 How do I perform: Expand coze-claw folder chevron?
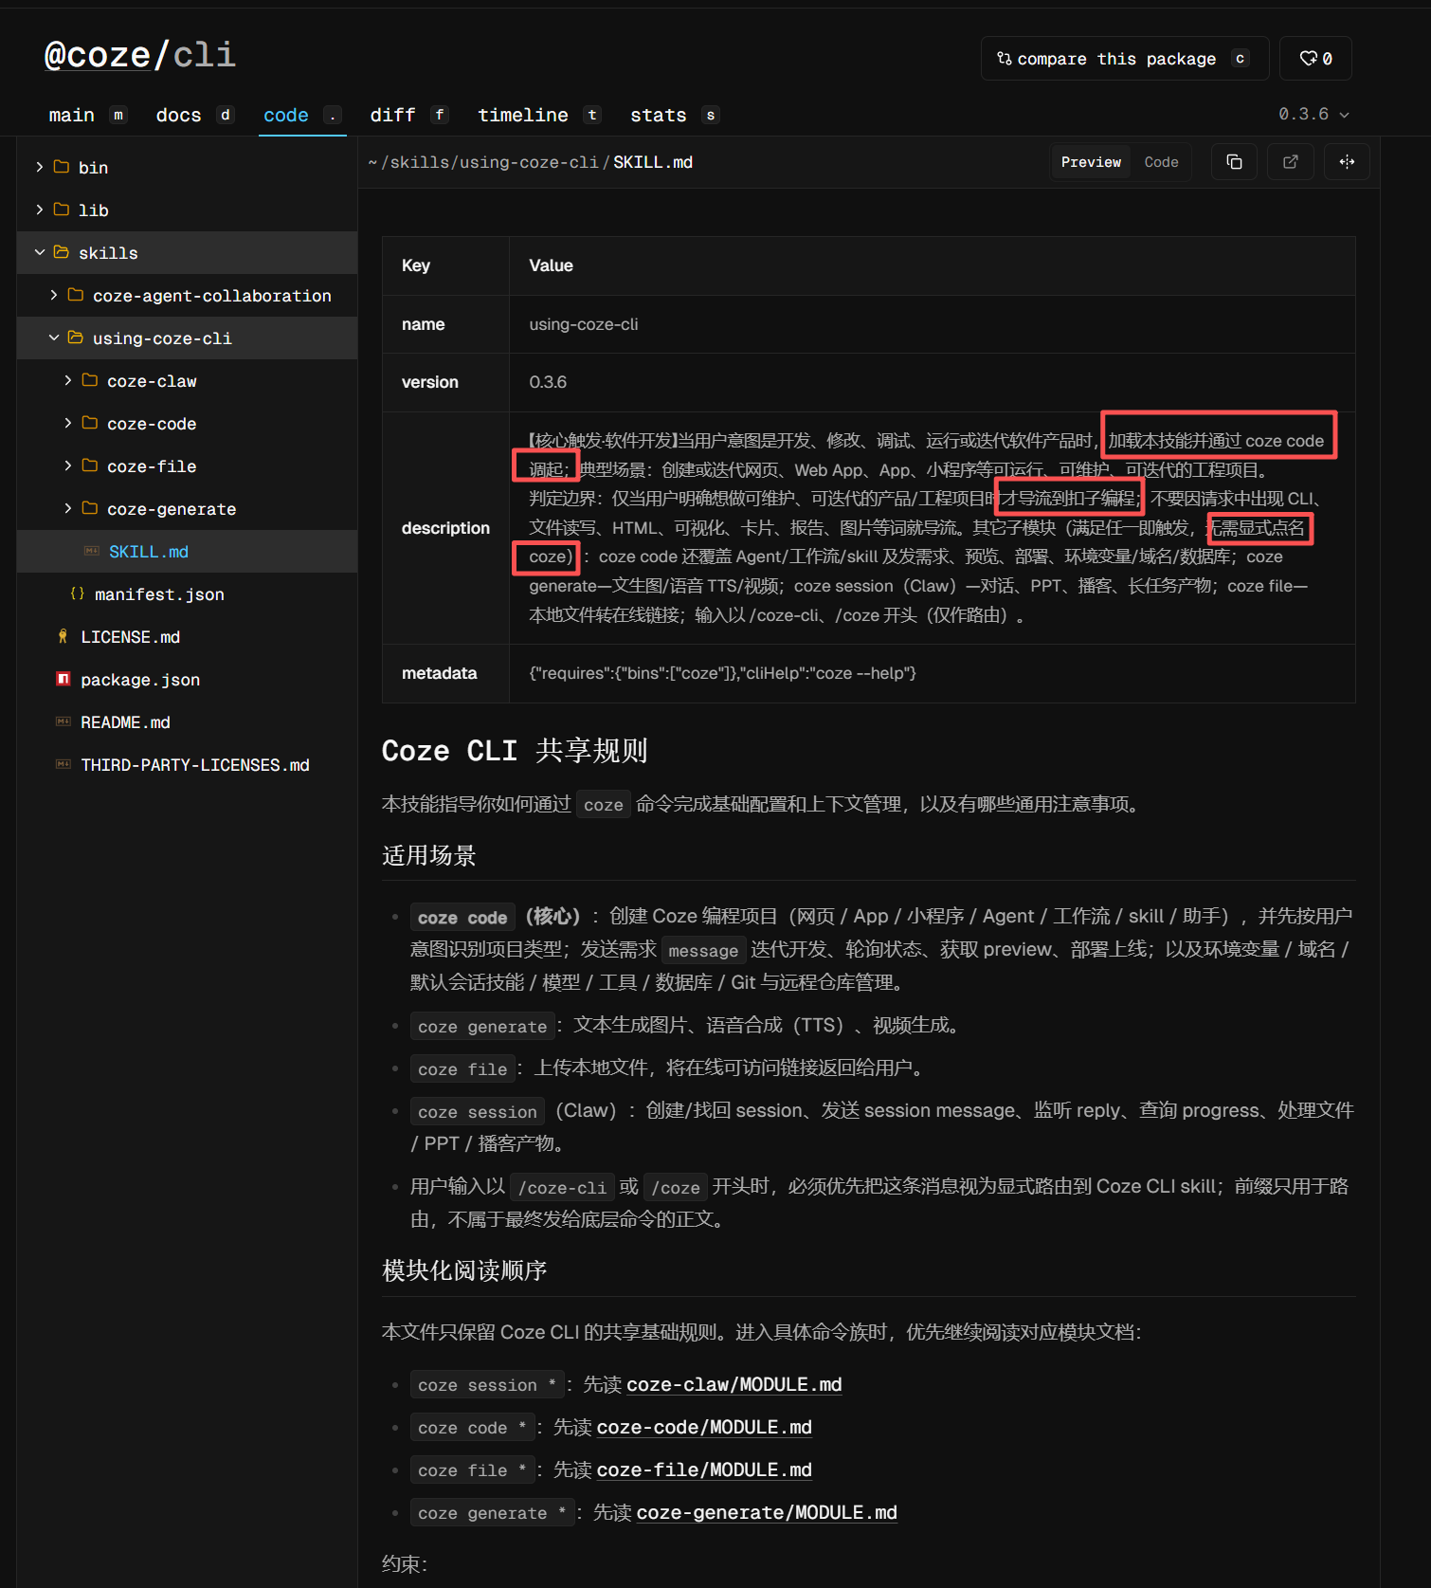(x=68, y=380)
